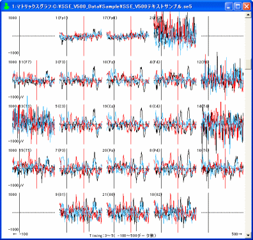The height and width of the screenshot is (240, 253).
Task: Click the vertical scrollbar up arrow
Action: coord(248,15)
